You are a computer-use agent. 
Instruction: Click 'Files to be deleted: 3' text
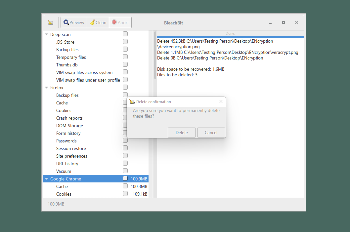pos(177,75)
